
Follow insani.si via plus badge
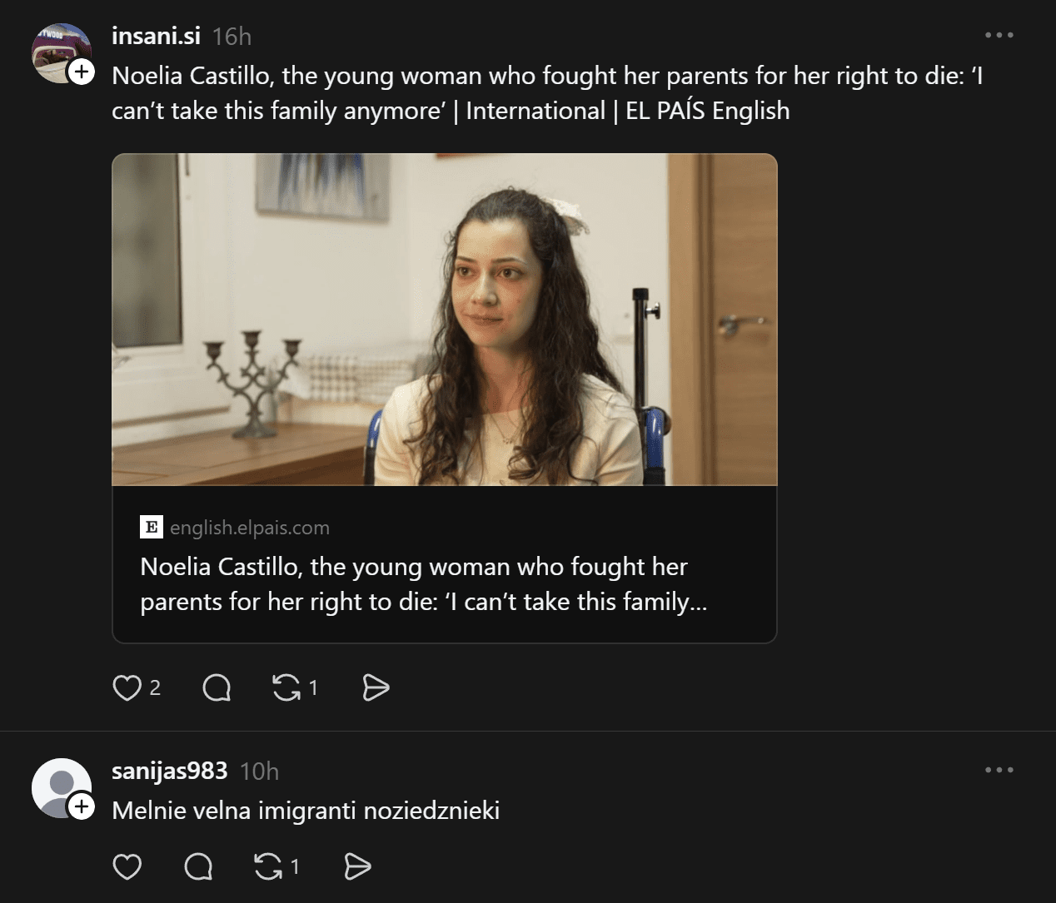pos(81,72)
